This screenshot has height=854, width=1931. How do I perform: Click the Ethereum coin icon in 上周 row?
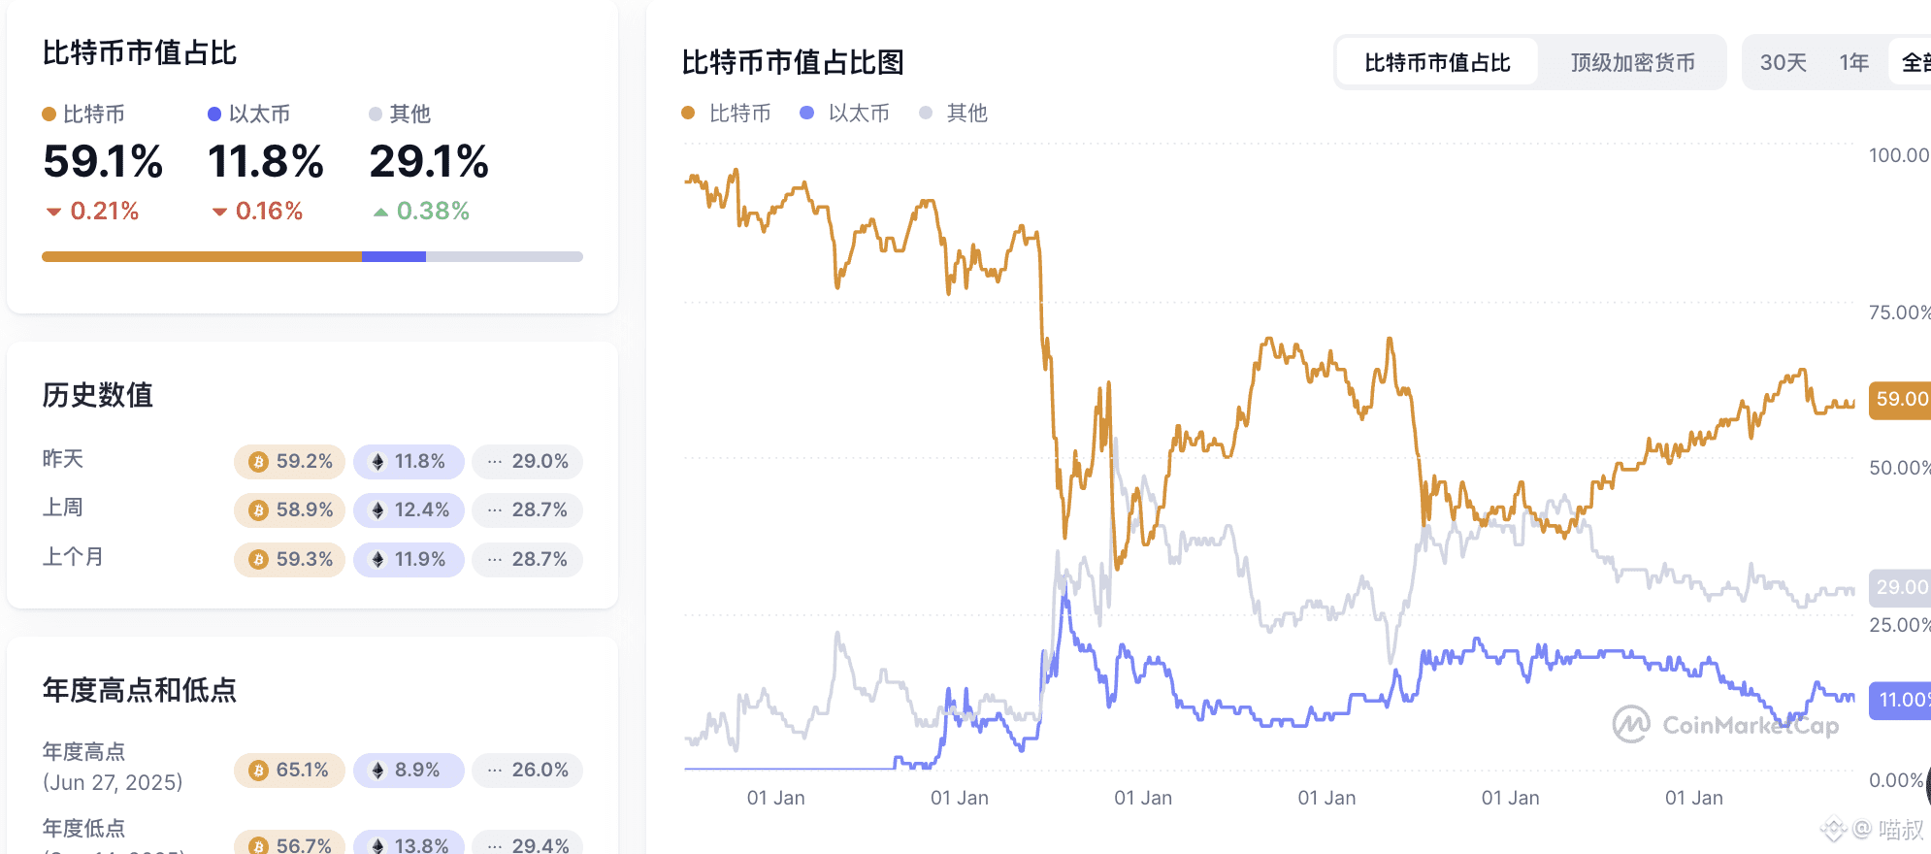[378, 510]
